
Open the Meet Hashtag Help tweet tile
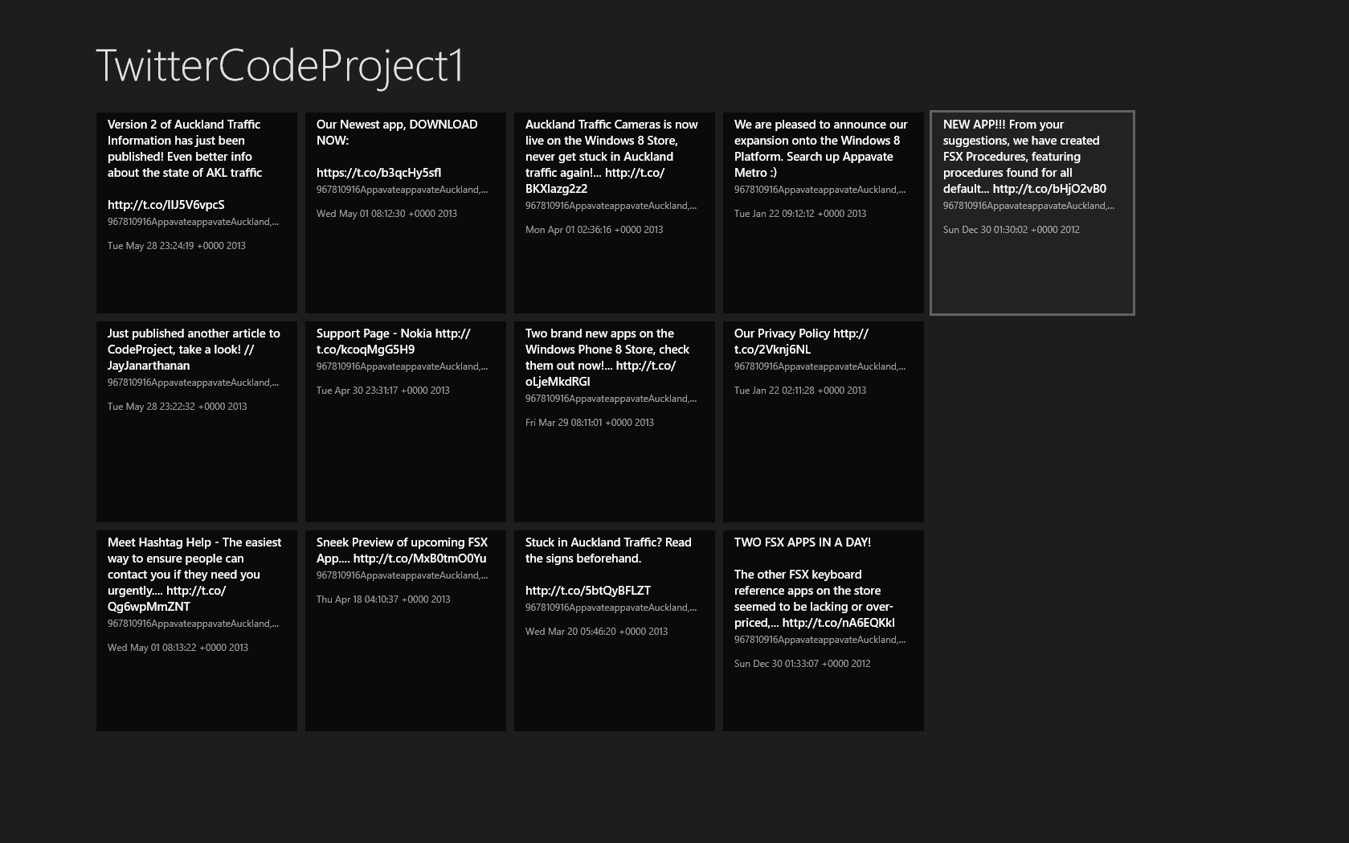[197, 631]
